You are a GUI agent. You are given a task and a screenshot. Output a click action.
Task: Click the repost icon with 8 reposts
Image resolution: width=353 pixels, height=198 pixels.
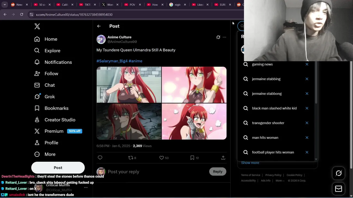point(132,158)
